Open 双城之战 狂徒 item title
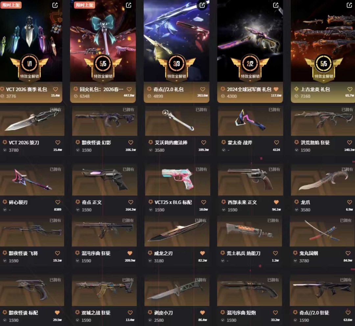355x326 pixels. 96,313
